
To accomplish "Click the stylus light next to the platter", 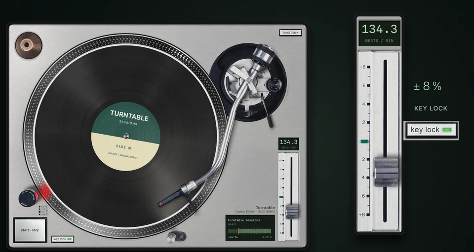I will click(177, 237).
